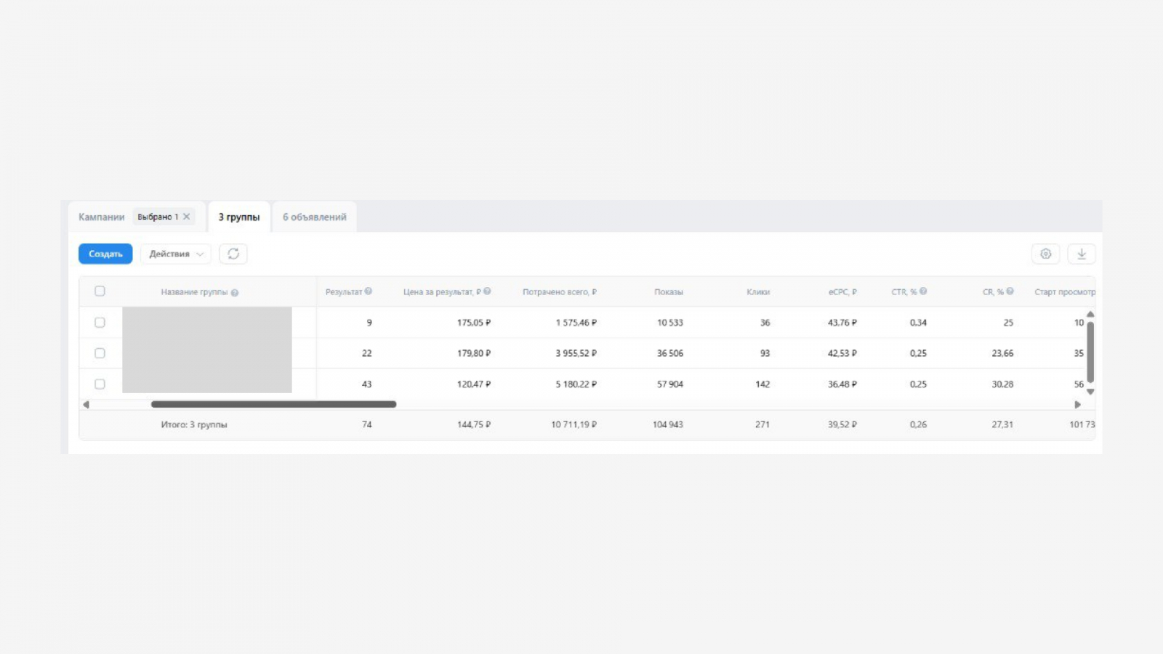
Task: Click the eCPC, ₽ column header
Action: click(x=842, y=292)
